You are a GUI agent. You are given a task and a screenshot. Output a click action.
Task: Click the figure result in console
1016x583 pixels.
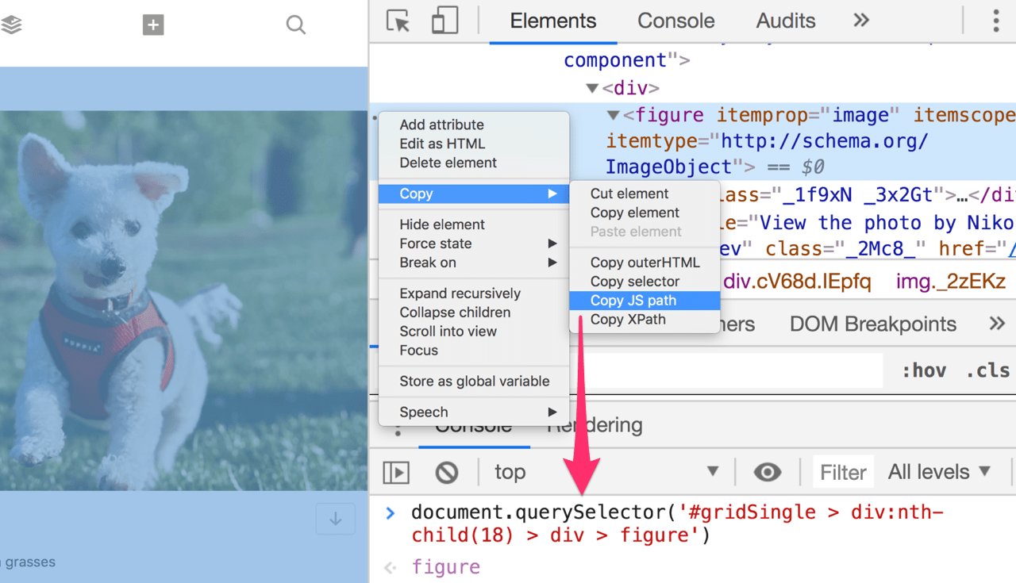(x=445, y=567)
